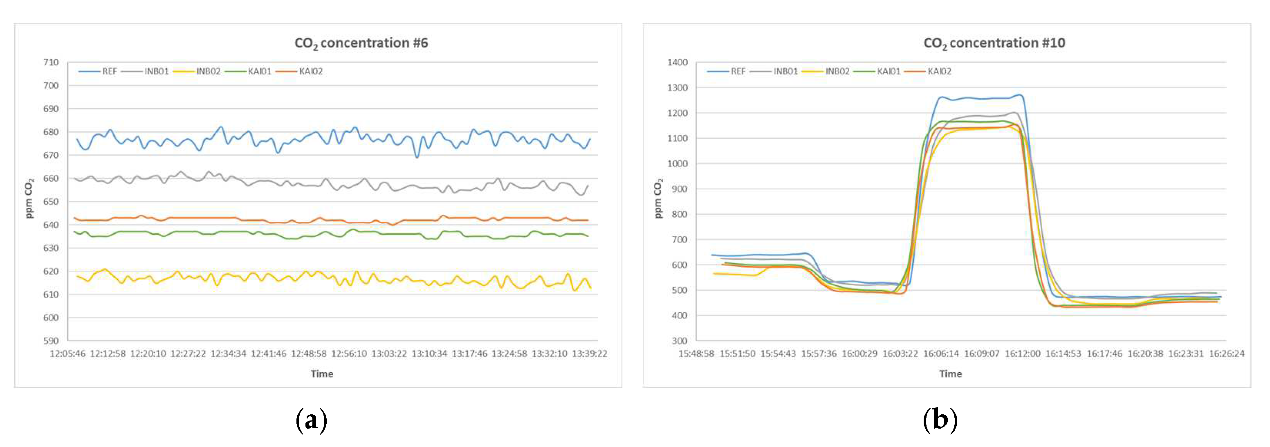Click the INB01 legend entry in chart #6
The width and height of the screenshot is (1270, 447).
click(x=156, y=71)
